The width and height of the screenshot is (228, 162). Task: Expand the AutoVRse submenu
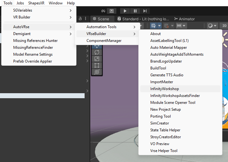(x=39, y=27)
